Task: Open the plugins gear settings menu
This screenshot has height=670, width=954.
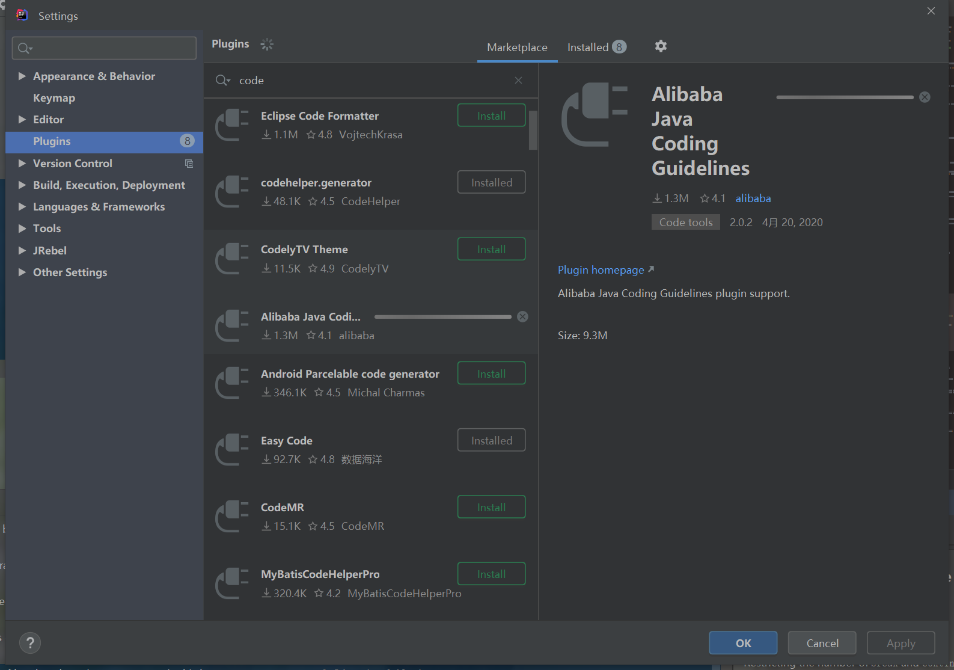Action: pos(661,46)
